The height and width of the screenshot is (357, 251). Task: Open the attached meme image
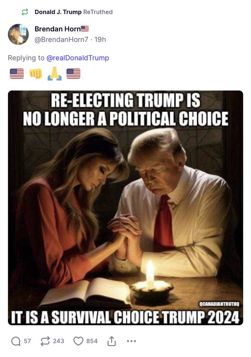125,208
